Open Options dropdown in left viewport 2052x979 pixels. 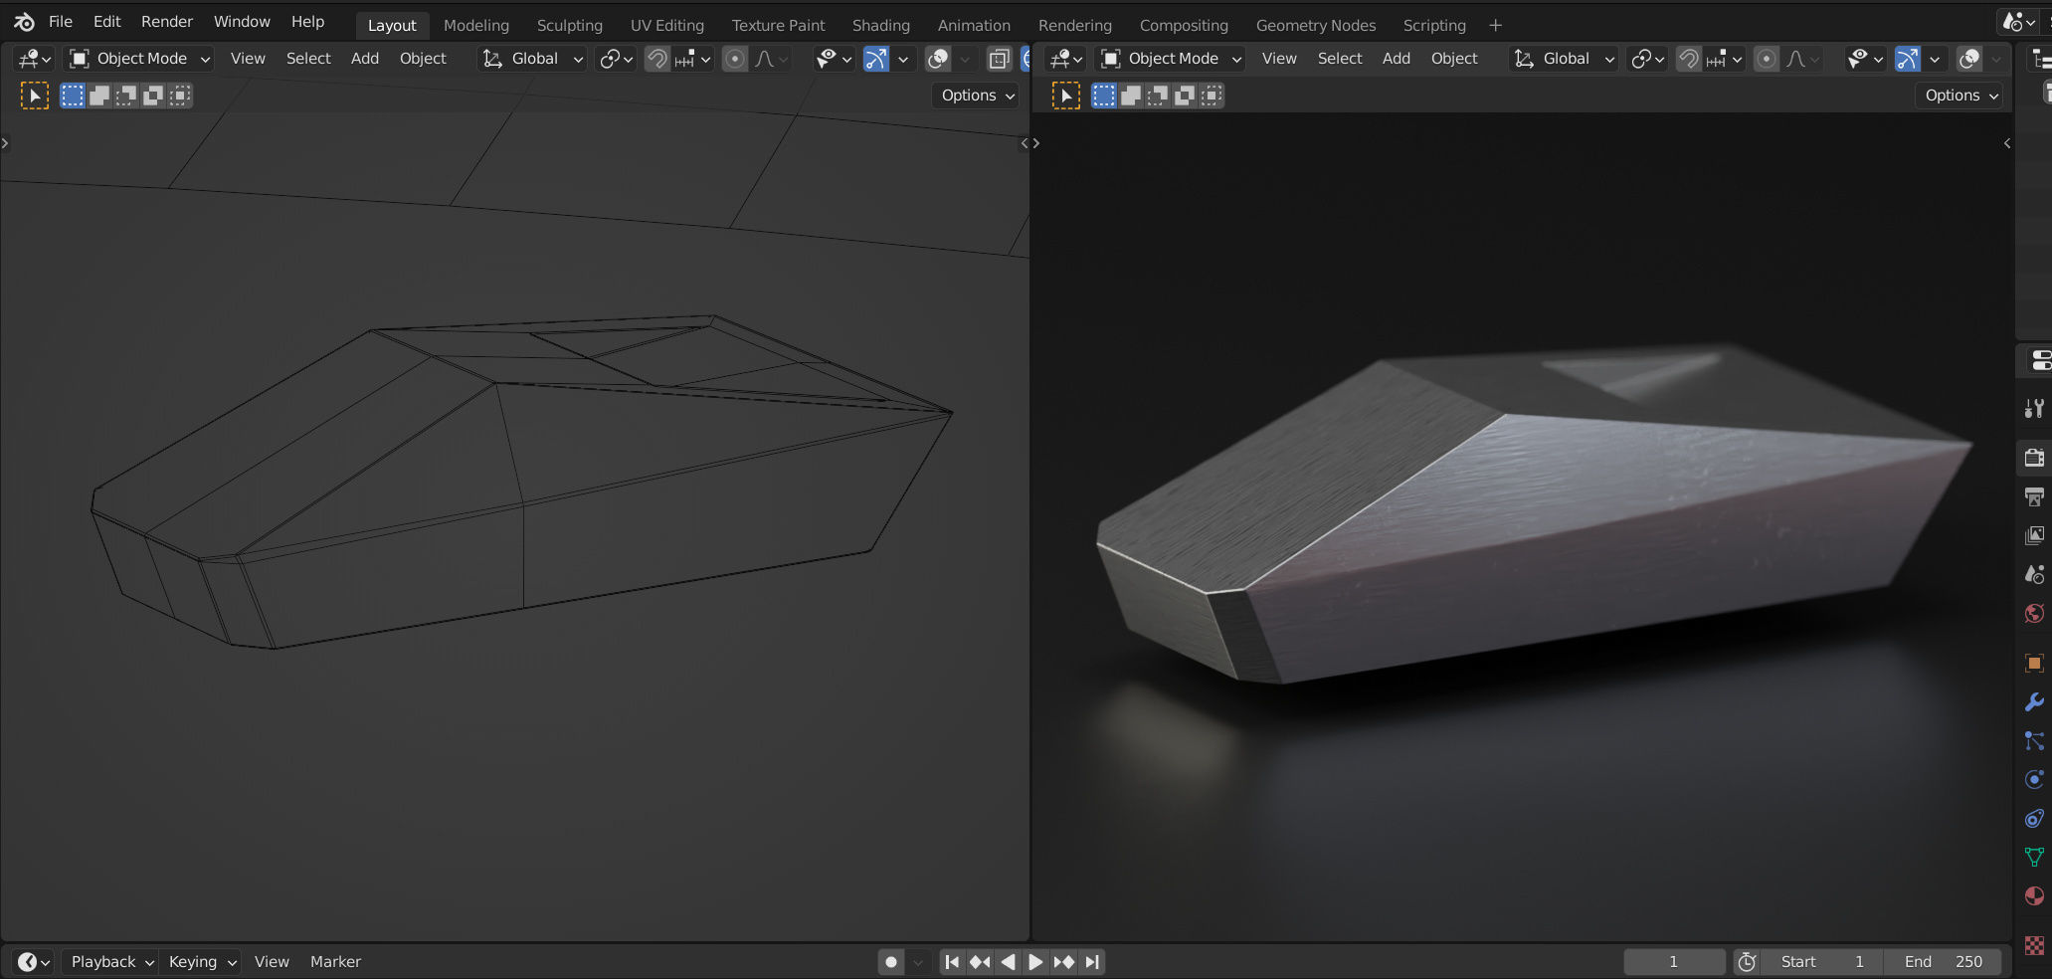pyautogui.click(x=977, y=96)
